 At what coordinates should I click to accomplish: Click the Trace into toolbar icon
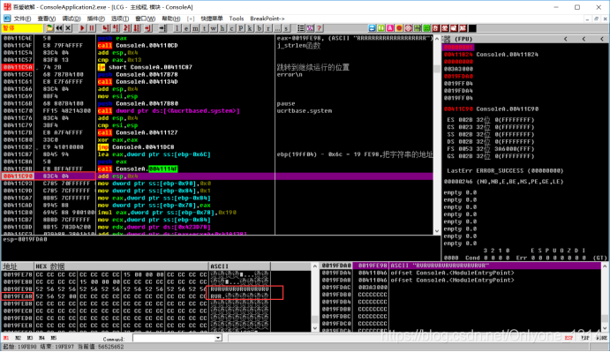pyautogui.click(x=127, y=28)
